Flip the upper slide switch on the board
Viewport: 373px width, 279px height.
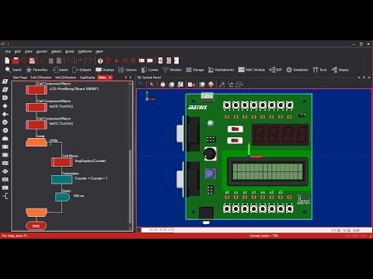click(x=235, y=129)
